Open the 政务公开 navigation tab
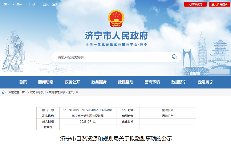This screenshot has width=231, height=146. [72, 82]
